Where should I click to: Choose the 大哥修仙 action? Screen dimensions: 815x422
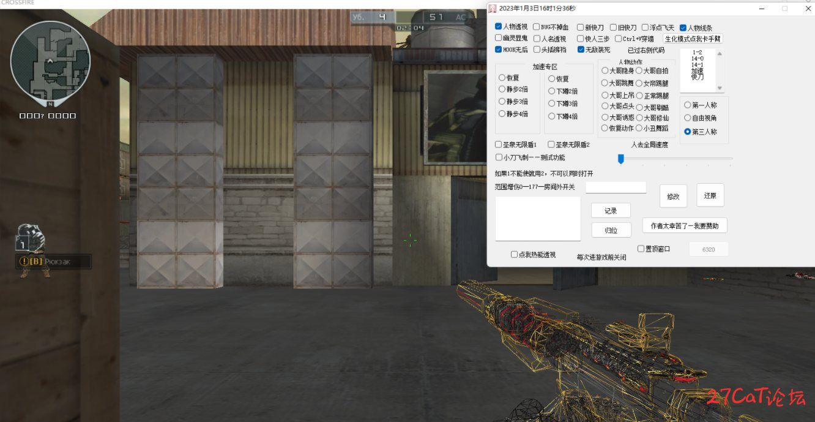(x=639, y=118)
